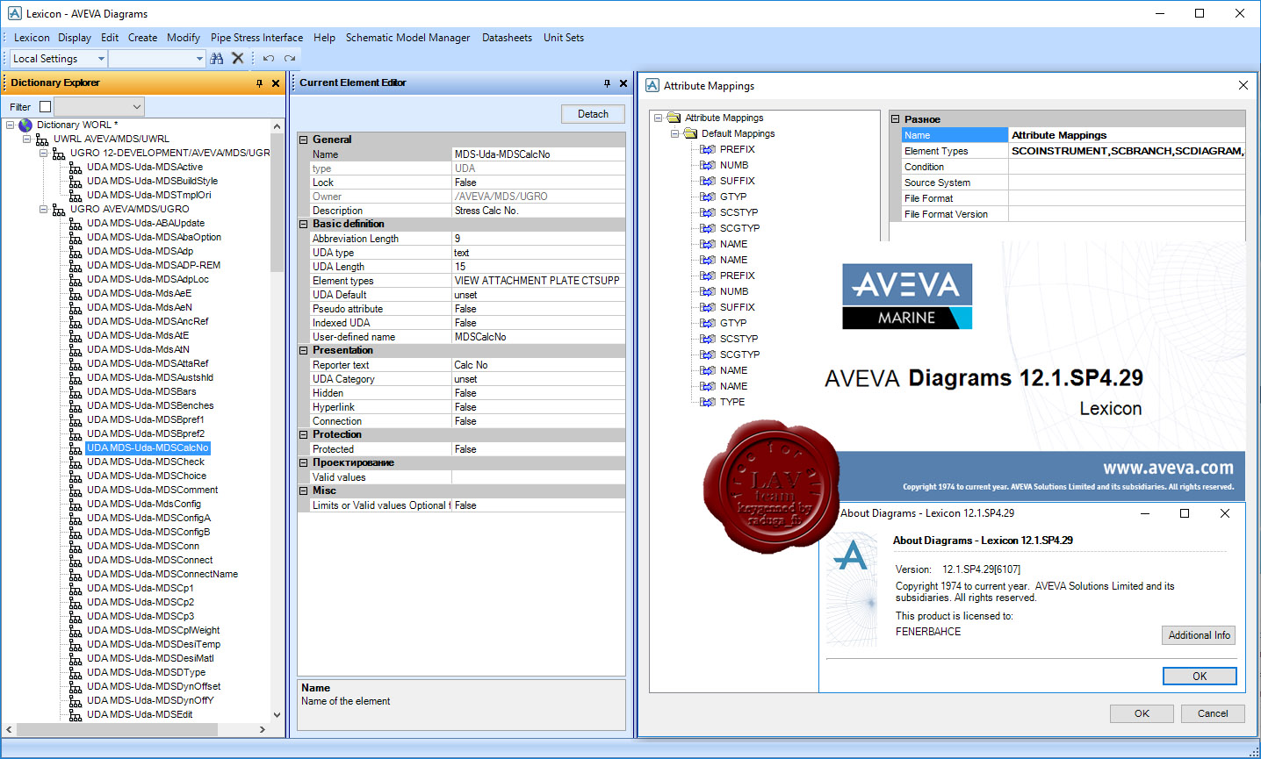Click Additional Info button in About dialog
Image resolution: width=1261 pixels, height=759 pixels.
[x=1199, y=635]
